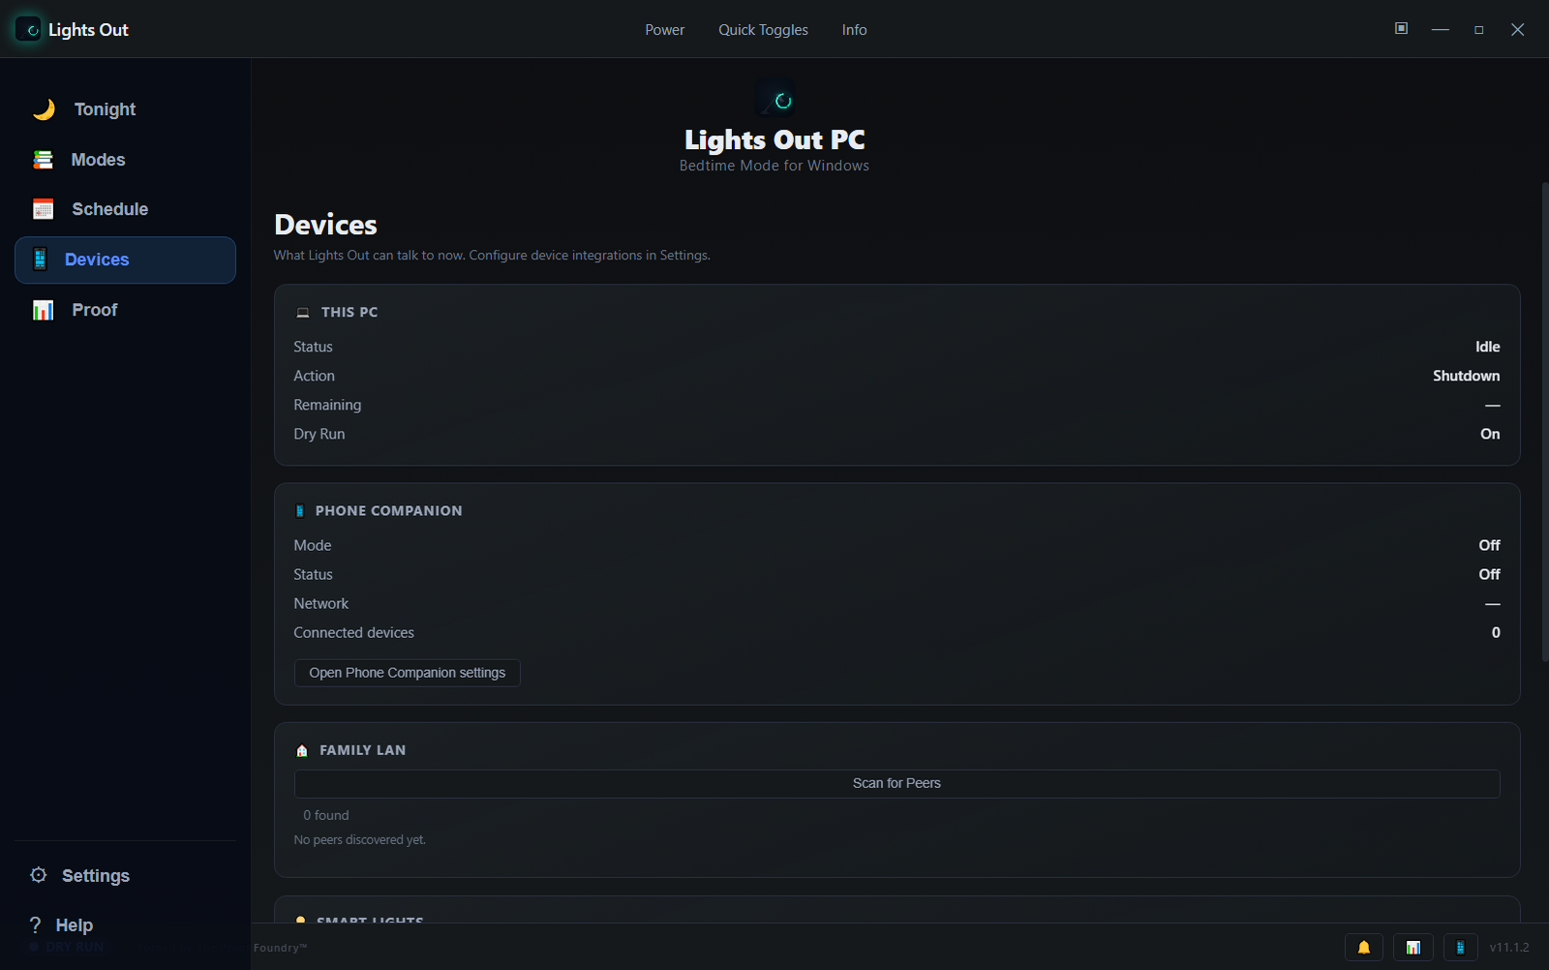This screenshot has height=970, width=1549.
Task: Click the laptop icon beside THIS PC
Action: [303, 313]
